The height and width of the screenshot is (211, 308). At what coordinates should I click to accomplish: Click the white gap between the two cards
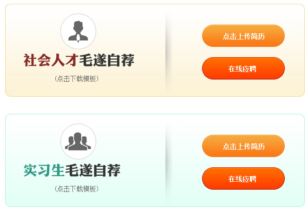click(154, 105)
